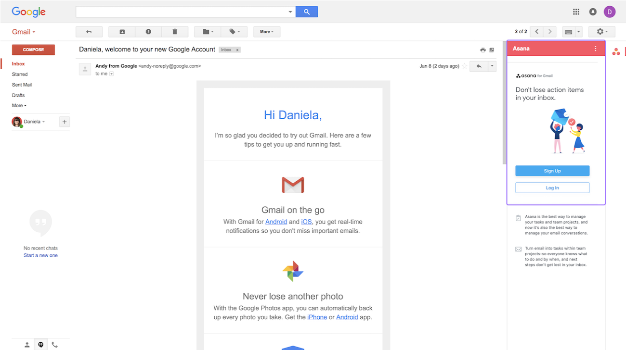Click inside the Google search field
626x350 pixels.
(x=182, y=12)
